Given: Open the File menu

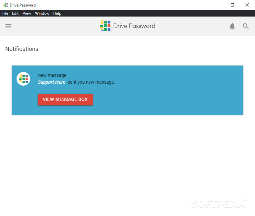Looking at the screenshot, I should click(5, 13).
